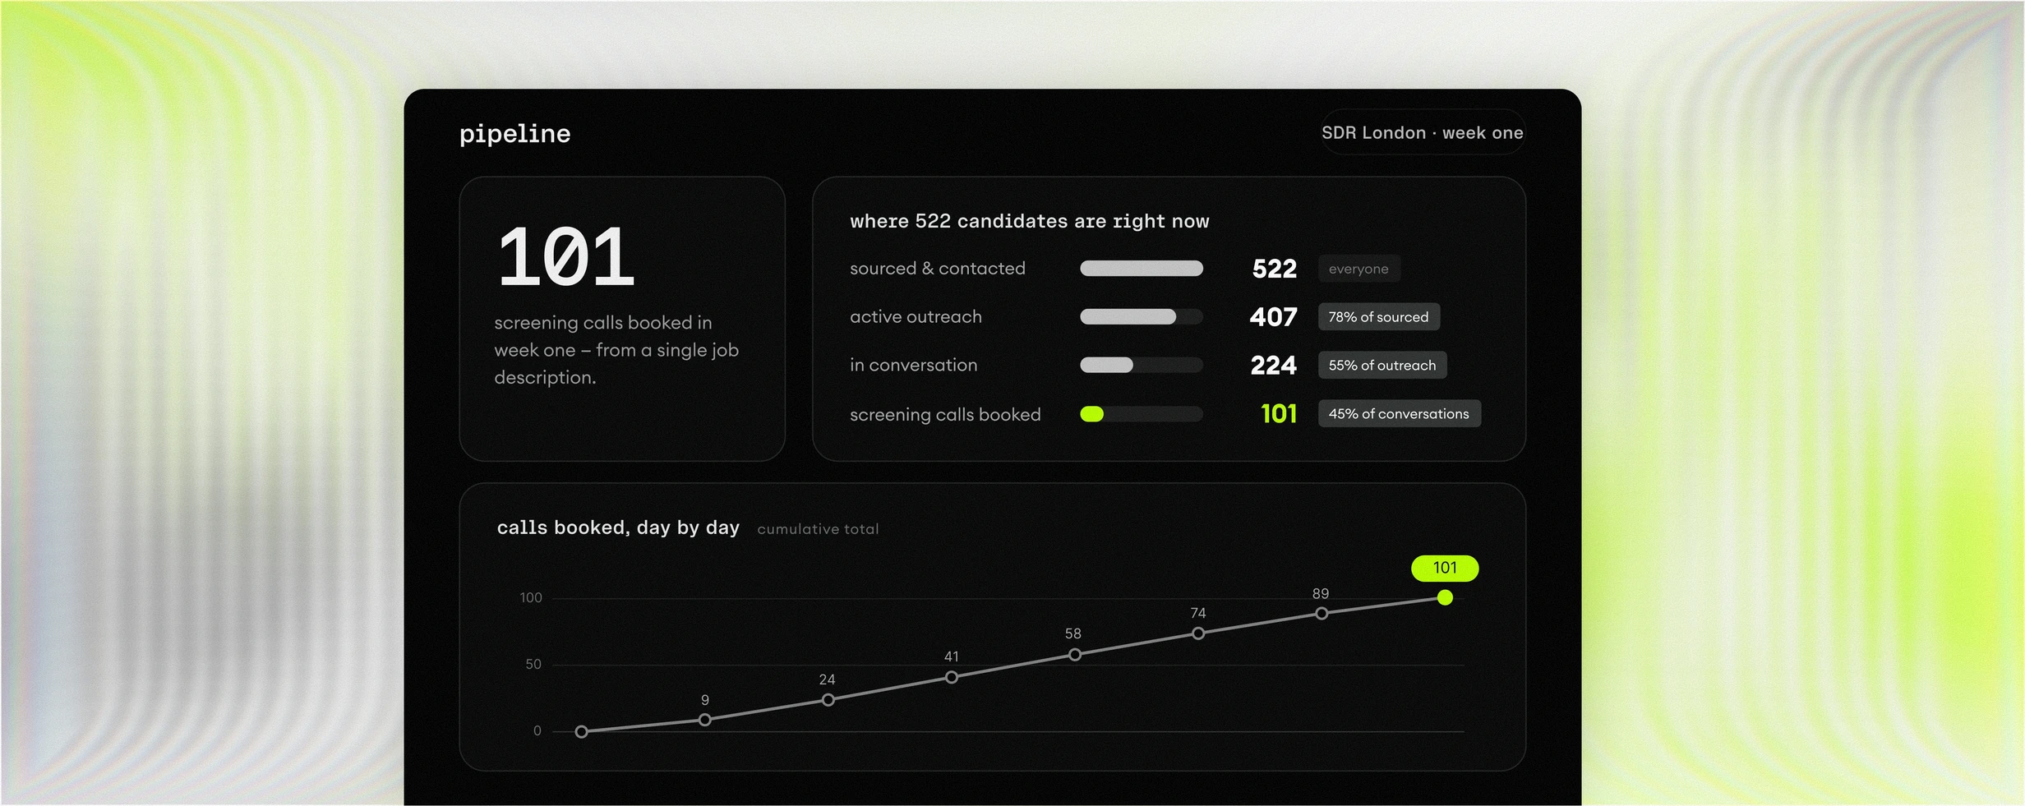Click the green "101" funnel value
This screenshot has height=806, width=2025.
pos(1279,414)
